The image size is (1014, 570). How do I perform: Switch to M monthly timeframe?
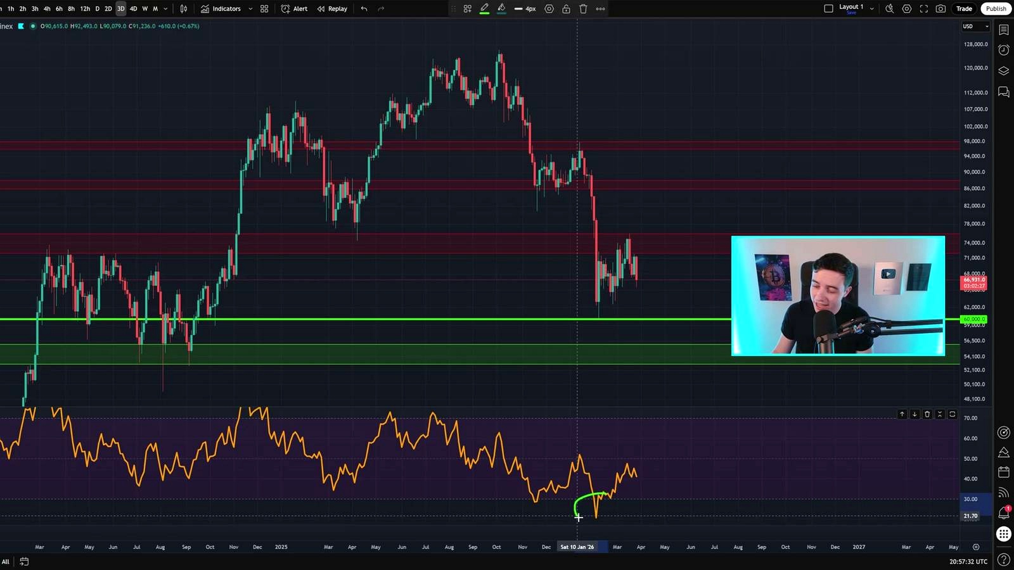(x=155, y=9)
